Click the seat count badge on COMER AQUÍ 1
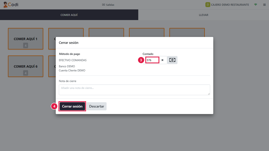The image size is (269, 151). pos(25,46)
